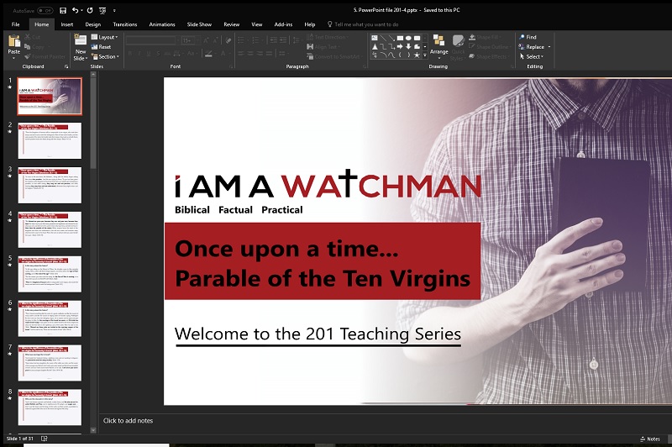This screenshot has height=447, width=672.
Task: Click the Paste clipboard icon
Action: click(14, 41)
